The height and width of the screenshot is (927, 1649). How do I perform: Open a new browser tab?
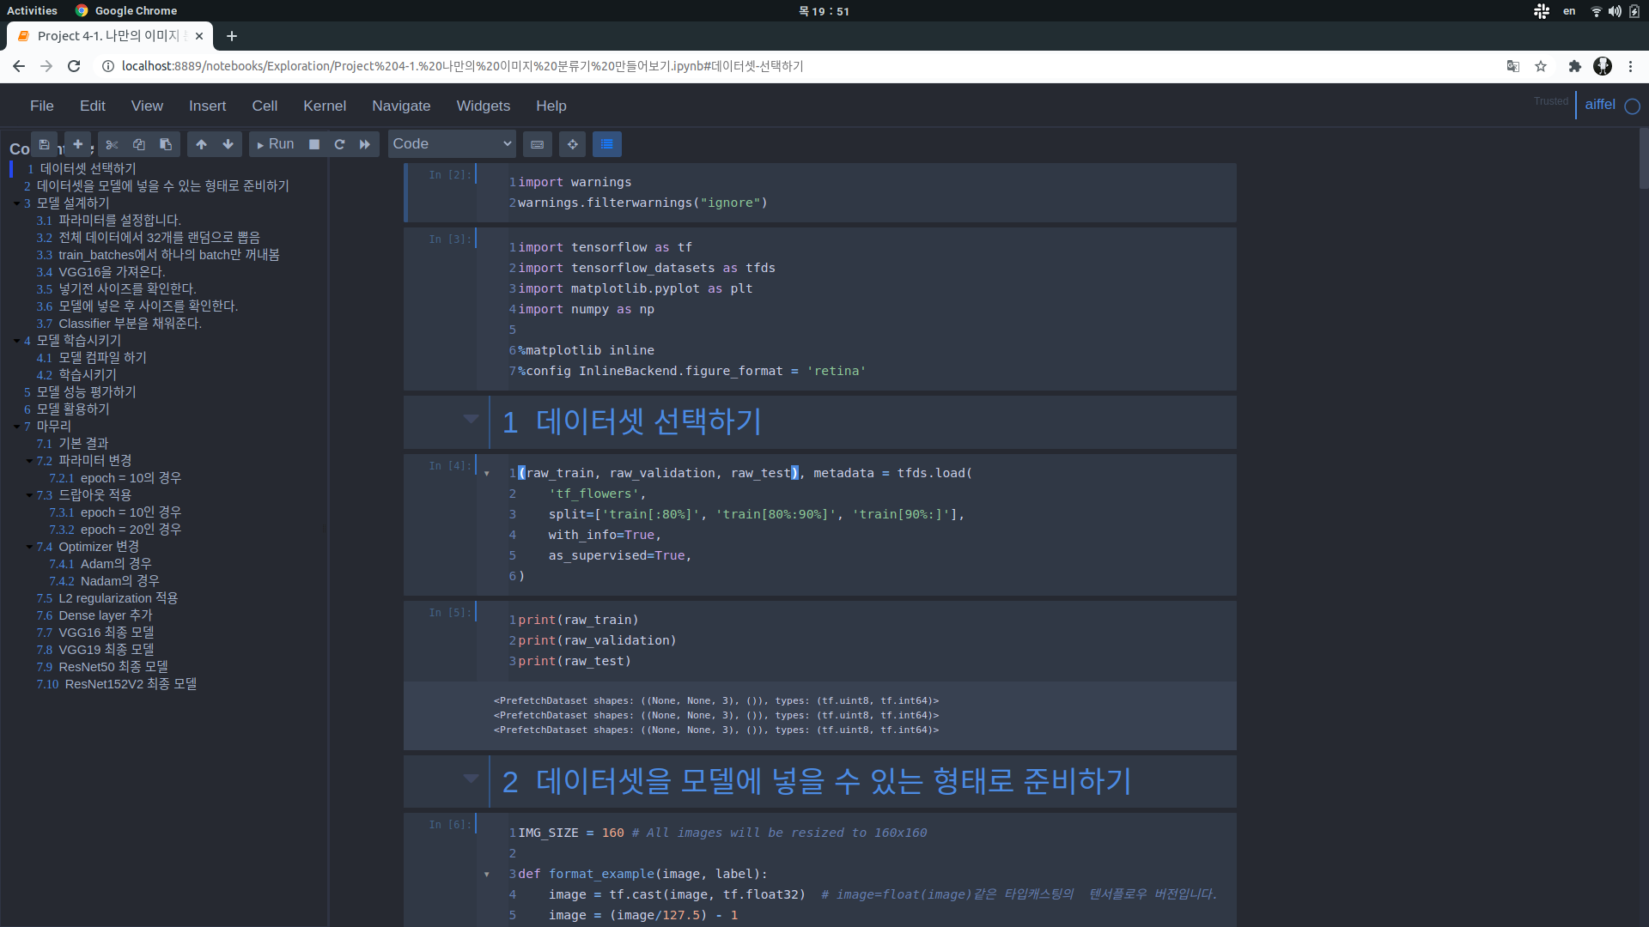pyautogui.click(x=231, y=36)
